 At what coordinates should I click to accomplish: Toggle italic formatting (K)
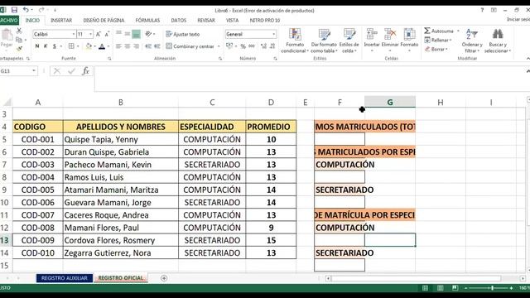click(46, 46)
